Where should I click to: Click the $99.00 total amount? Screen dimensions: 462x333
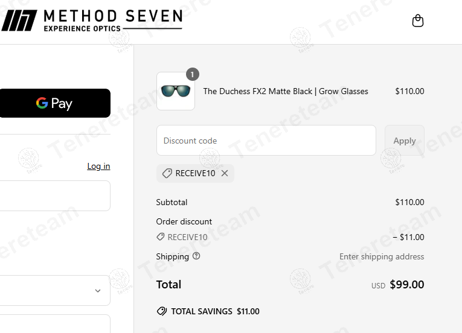pyautogui.click(x=406, y=284)
